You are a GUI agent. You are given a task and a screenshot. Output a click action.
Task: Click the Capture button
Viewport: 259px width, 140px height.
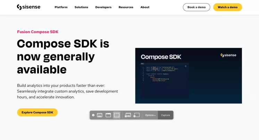click(166, 115)
